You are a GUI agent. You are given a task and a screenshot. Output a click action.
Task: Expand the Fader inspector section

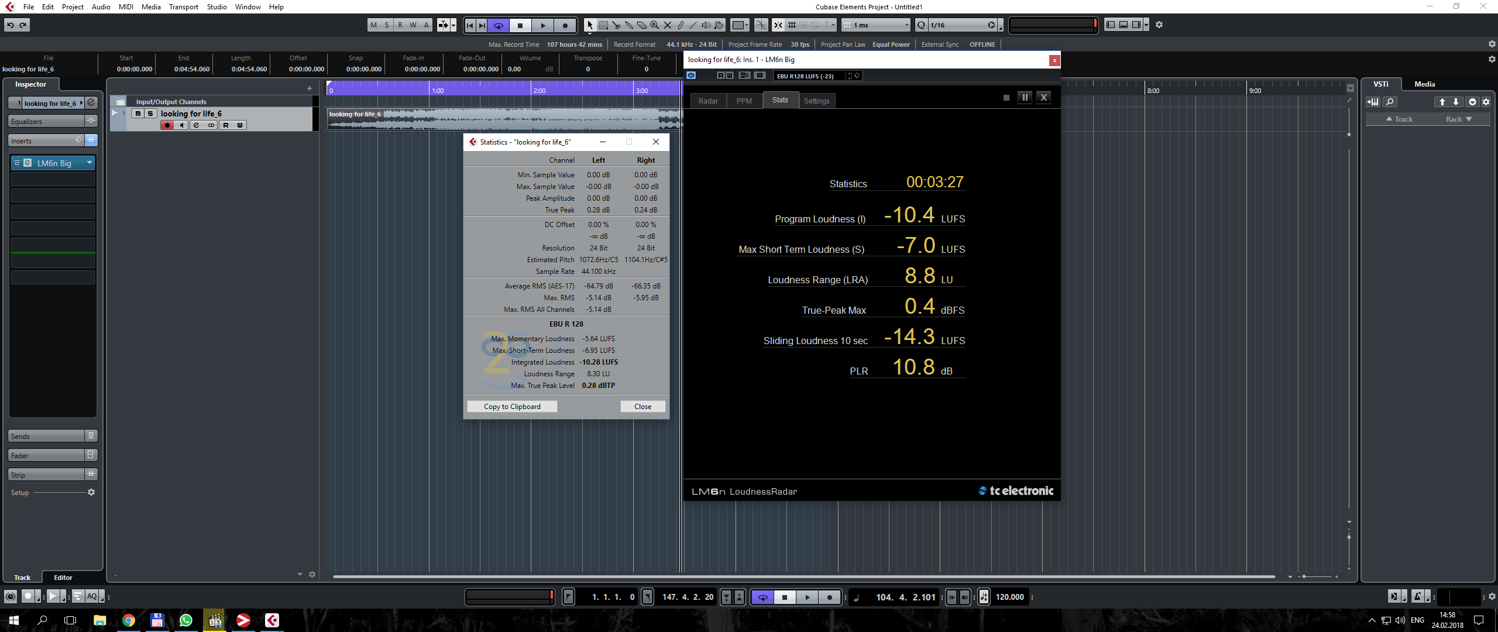click(47, 455)
